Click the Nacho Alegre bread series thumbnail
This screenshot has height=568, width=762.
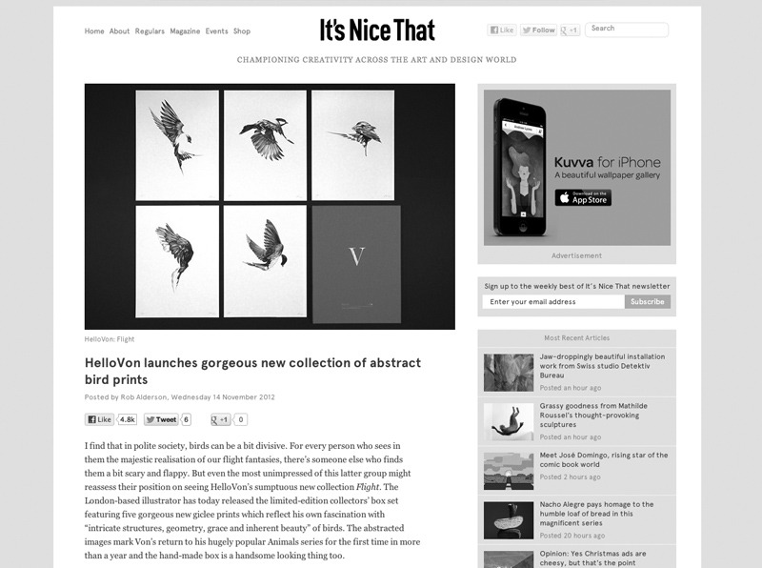pos(509,520)
